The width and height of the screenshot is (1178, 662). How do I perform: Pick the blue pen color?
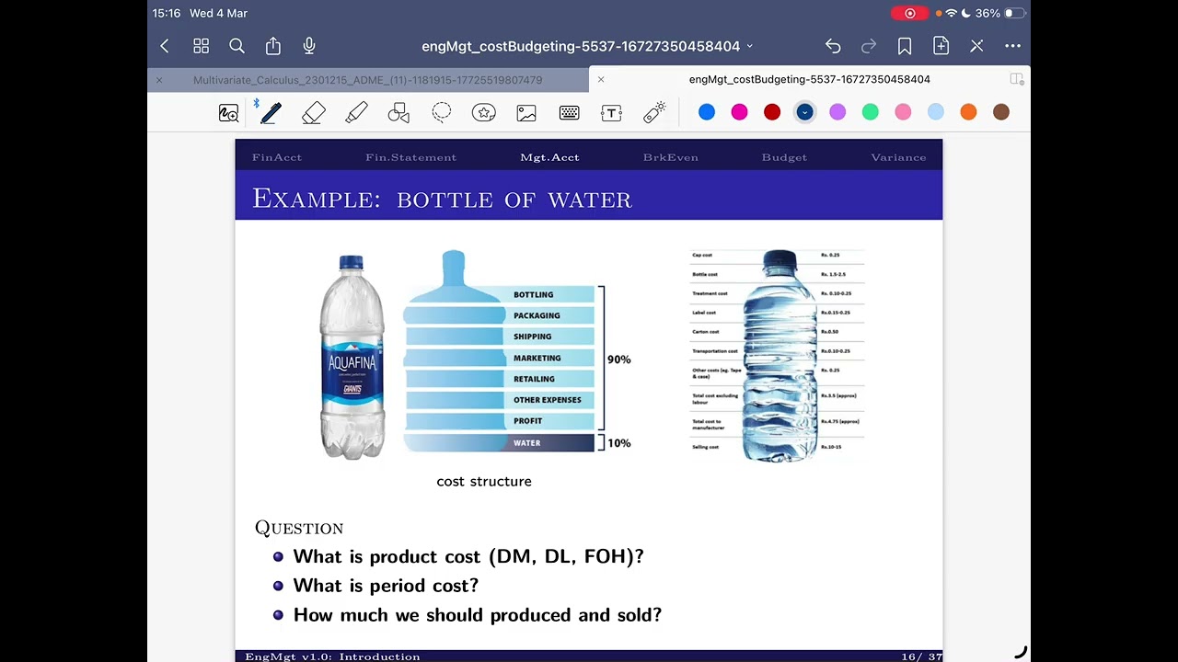click(x=707, y=112)
